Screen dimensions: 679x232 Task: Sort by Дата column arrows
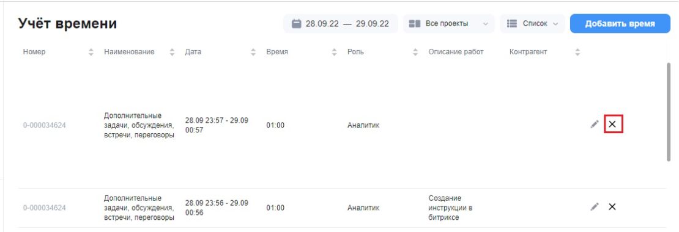pos(253,53)
